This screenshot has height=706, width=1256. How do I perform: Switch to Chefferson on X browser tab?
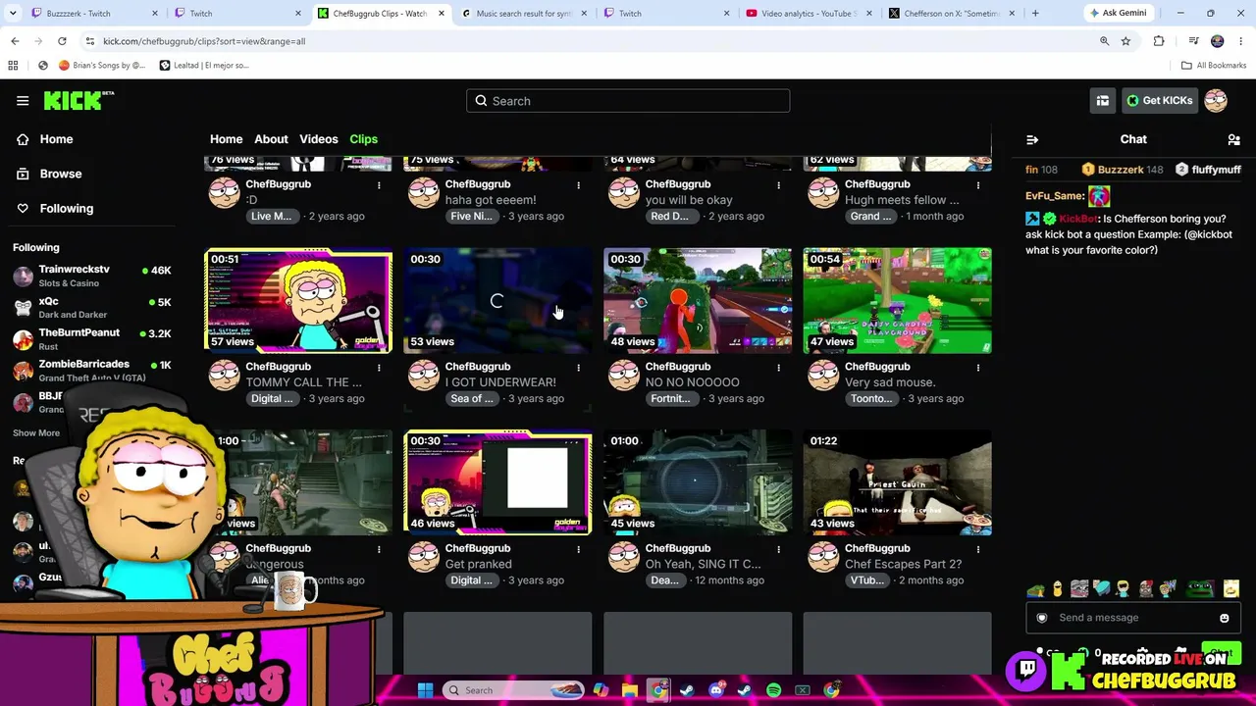click(x=950, y=14)
